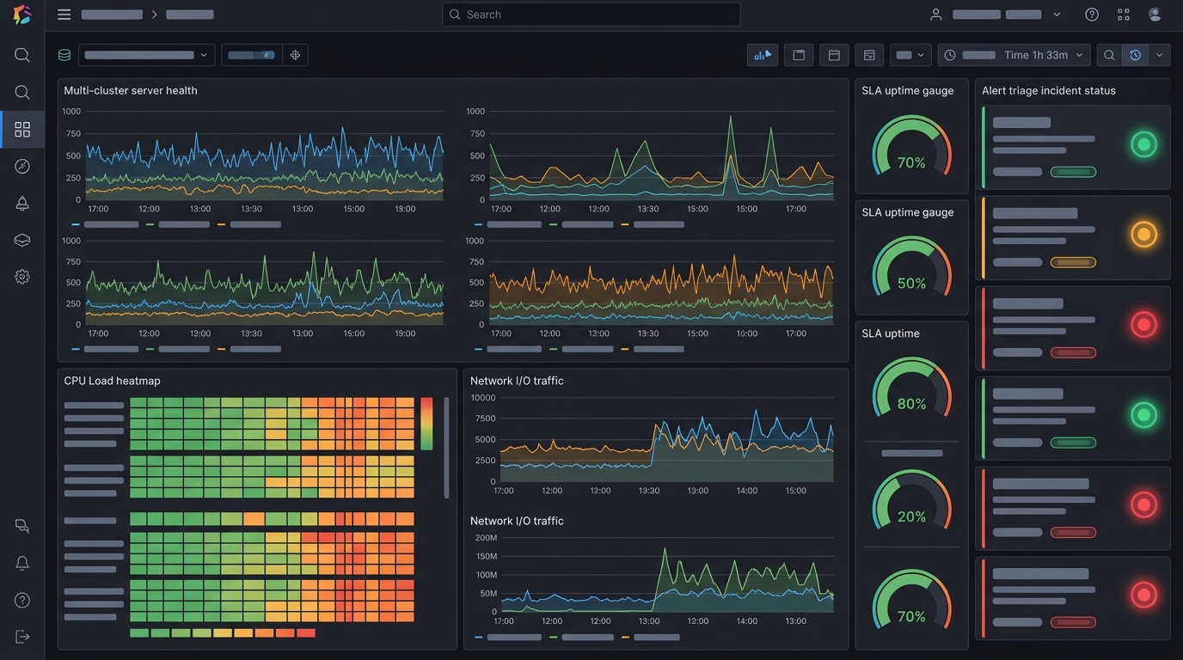The width and height of the screenshot is (1183, 660).
Task: Toggle the chart view button in toolbar
Action: coord(763,55)
